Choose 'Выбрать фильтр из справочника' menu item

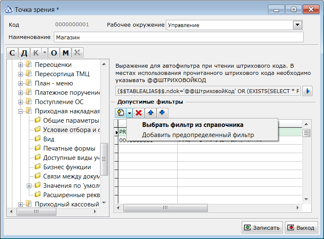tap(193, 125)
